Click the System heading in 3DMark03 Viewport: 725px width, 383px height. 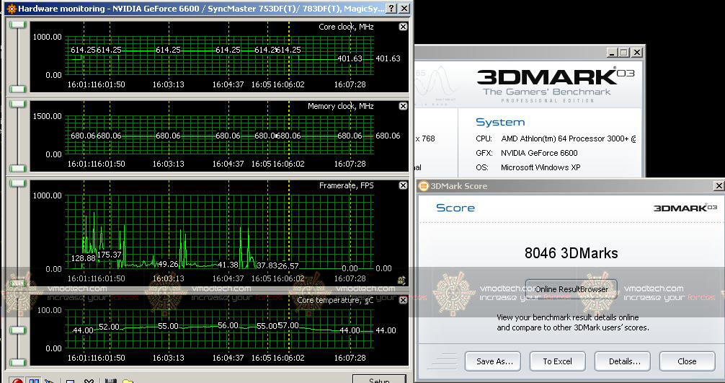tap(500, 123)
